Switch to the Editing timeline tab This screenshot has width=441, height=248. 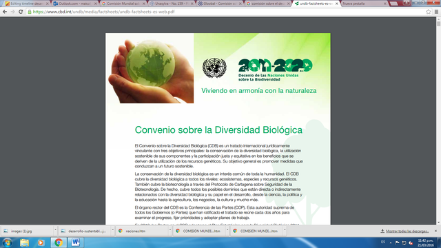click(26, 3)
